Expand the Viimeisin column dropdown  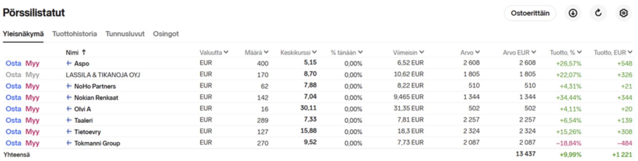422,52
